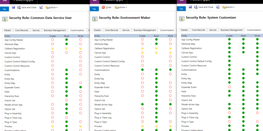
Task: Toggle App Config Master Read privilege for Common Data Service User
Action: pos(66,40)
